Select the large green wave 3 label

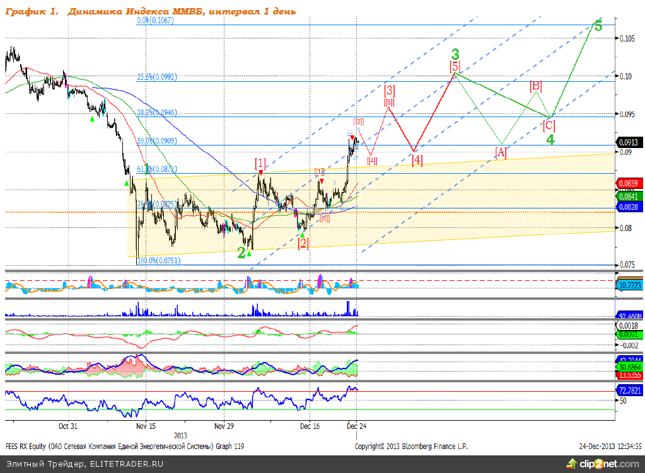point(455,54)
